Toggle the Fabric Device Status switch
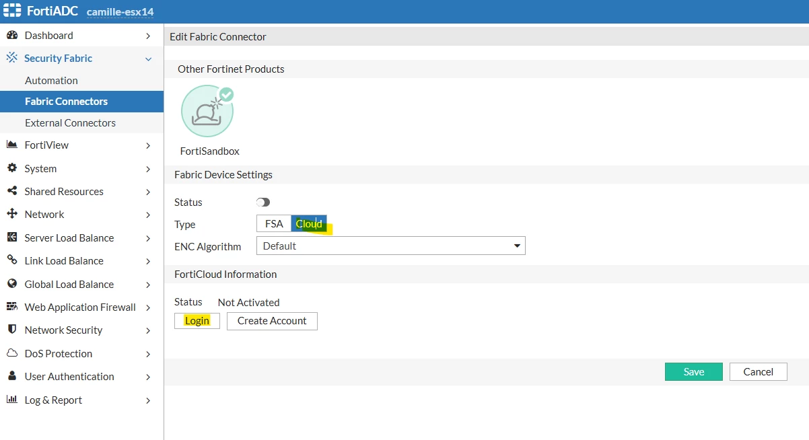 click(263, 202)
